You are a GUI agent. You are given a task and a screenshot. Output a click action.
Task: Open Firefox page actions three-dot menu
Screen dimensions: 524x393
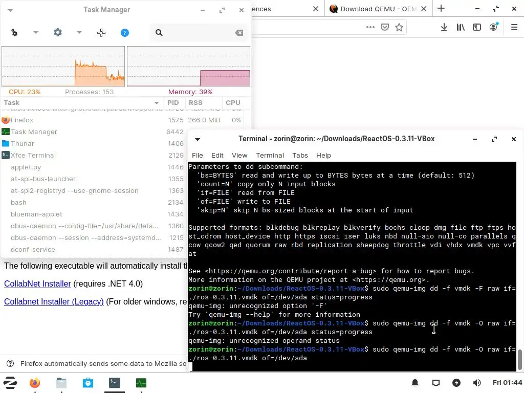tap(370, 27)
